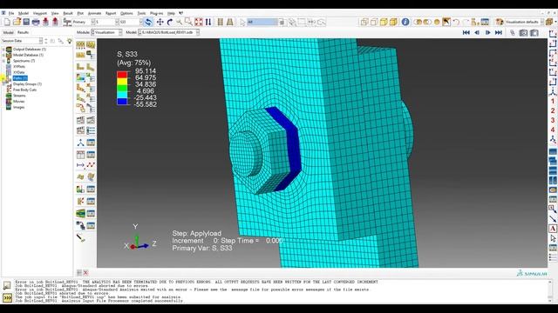Jump to last frame
This screenshot has width=558, height=313.
pos(499,32)
